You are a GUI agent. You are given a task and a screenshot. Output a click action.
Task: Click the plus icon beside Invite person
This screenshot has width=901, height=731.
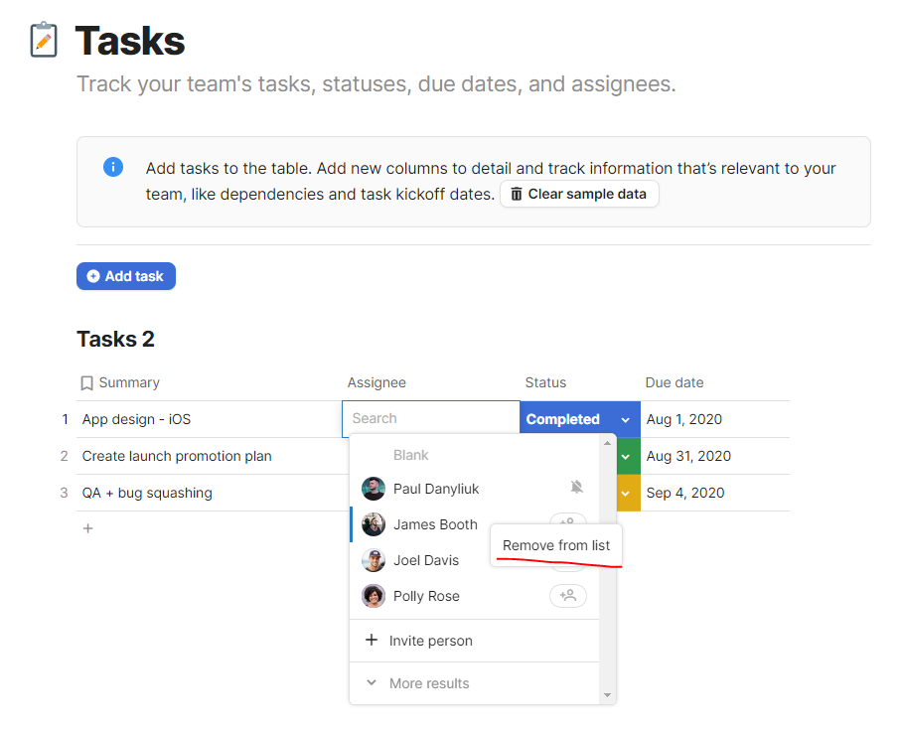click(372, 640)
